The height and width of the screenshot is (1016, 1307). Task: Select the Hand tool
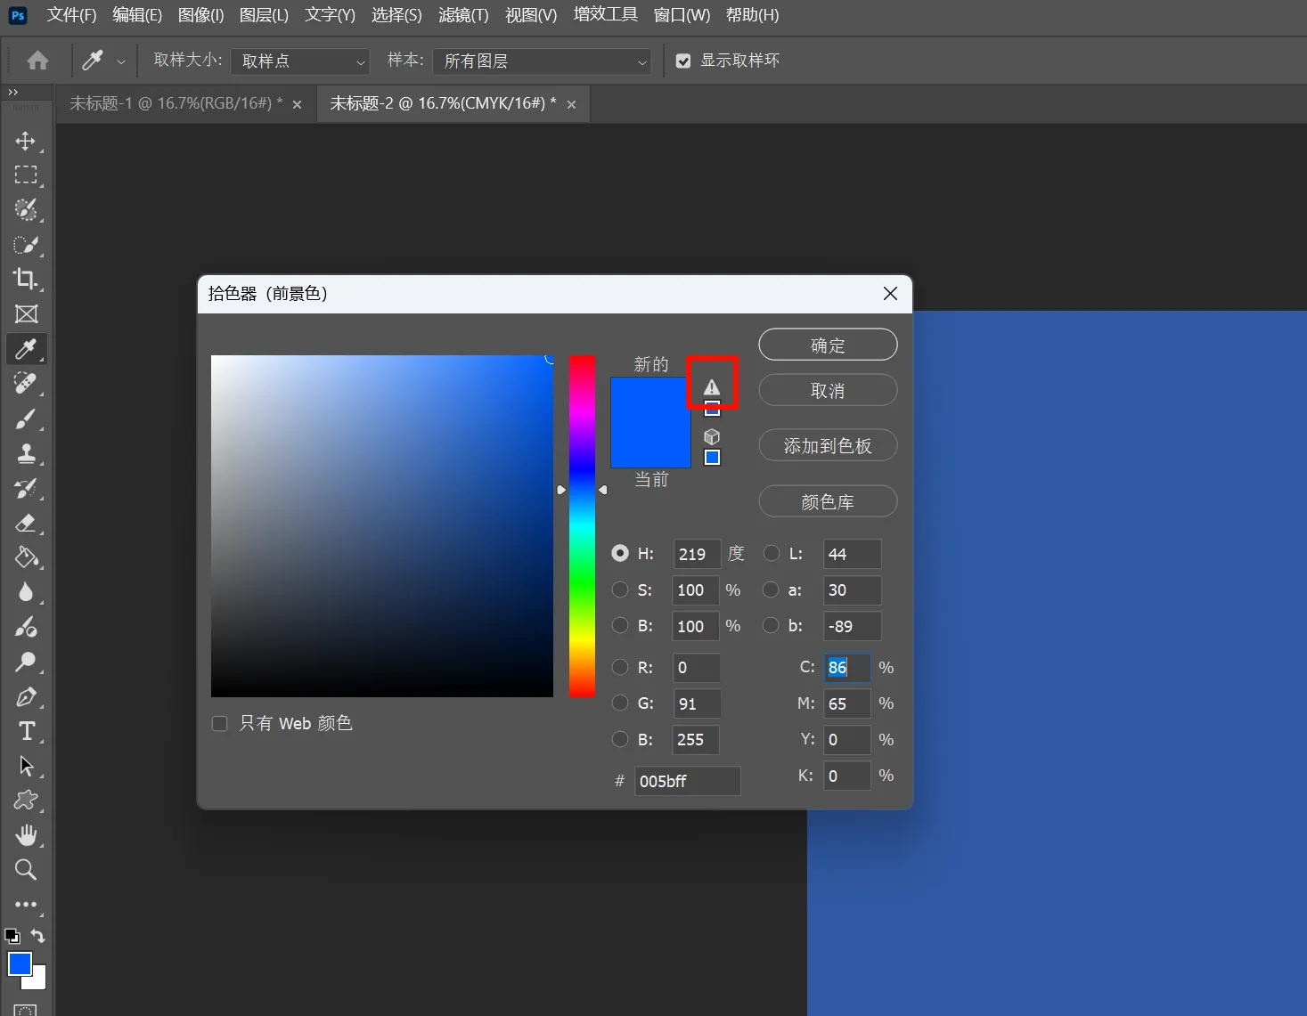pos(26,834)
